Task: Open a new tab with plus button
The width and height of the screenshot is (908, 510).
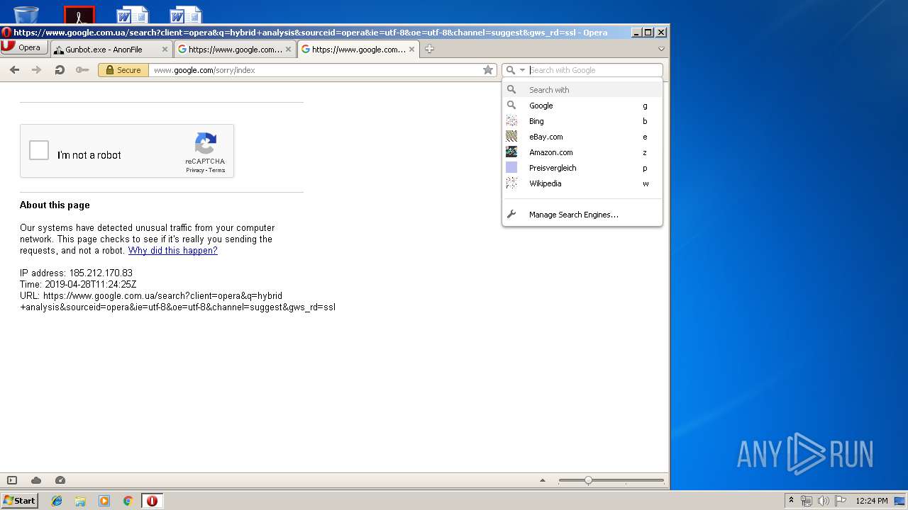Action: pos(429,49)
